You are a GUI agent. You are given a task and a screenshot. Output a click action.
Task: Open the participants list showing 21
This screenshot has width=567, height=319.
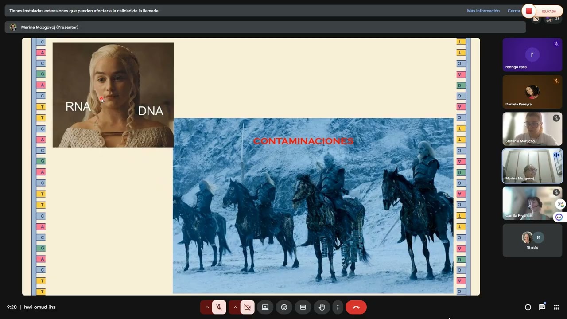[552, 19]
